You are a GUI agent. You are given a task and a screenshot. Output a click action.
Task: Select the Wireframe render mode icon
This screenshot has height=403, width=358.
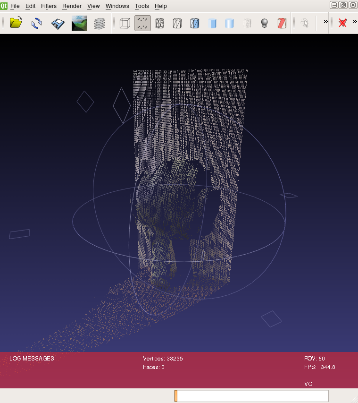[160, 23]
